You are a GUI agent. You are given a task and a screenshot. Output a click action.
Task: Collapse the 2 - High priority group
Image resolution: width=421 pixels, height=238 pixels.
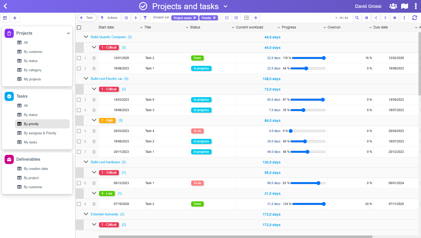(94, 120)
